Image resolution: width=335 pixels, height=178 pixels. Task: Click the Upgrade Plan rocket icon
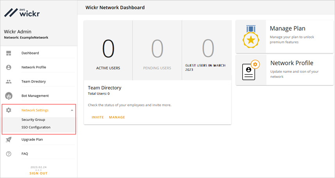(9, 140)
